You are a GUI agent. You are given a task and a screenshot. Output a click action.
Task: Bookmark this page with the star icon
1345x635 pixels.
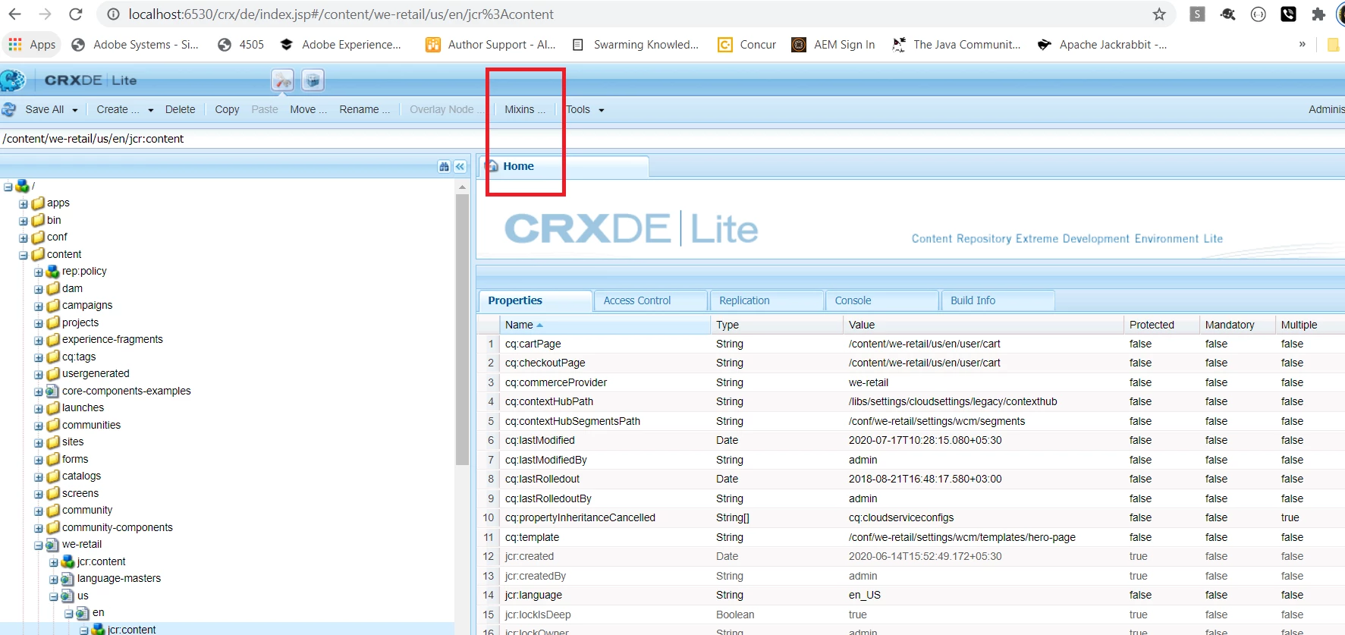pos(1159,14)
